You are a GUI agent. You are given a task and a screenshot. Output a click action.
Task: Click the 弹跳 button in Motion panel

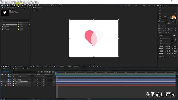click(x=168, y=49)
